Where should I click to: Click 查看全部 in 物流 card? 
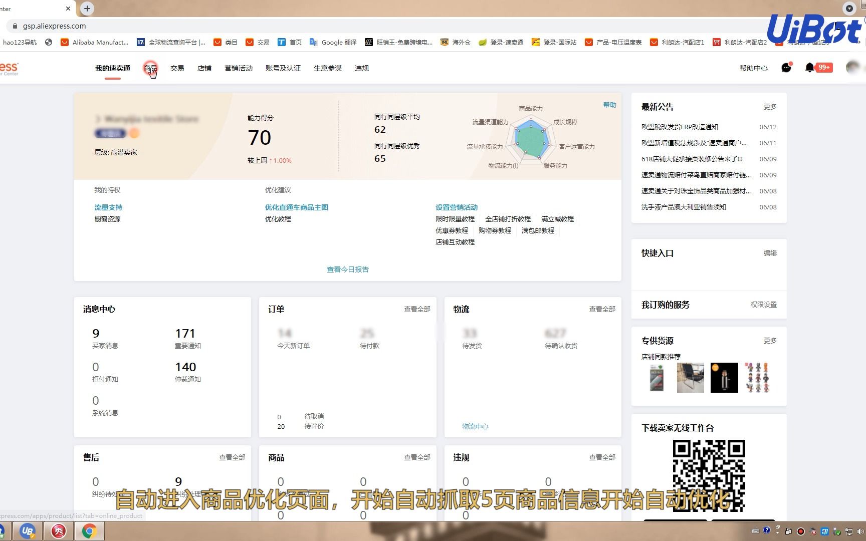point(602,309)
